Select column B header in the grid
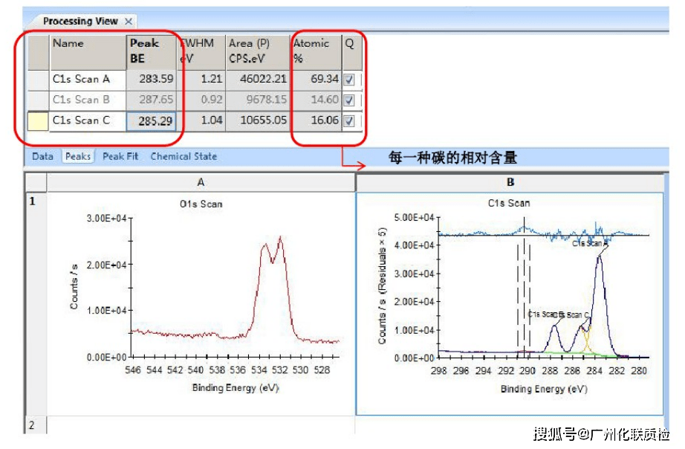Image resolution: width=685 pixels, height=449 pixels. (x=510, y=182)
